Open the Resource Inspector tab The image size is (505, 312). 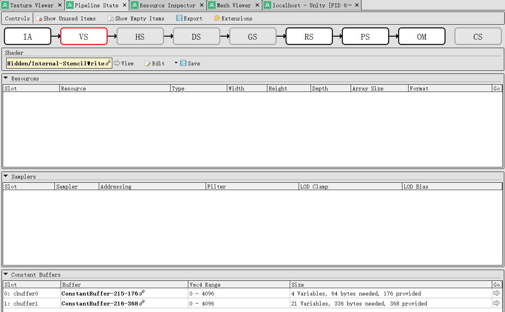coord(167,5)
